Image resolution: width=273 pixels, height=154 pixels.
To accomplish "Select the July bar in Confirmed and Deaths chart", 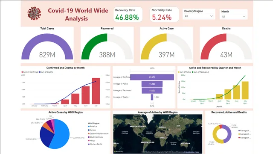I will coord(96,91).
